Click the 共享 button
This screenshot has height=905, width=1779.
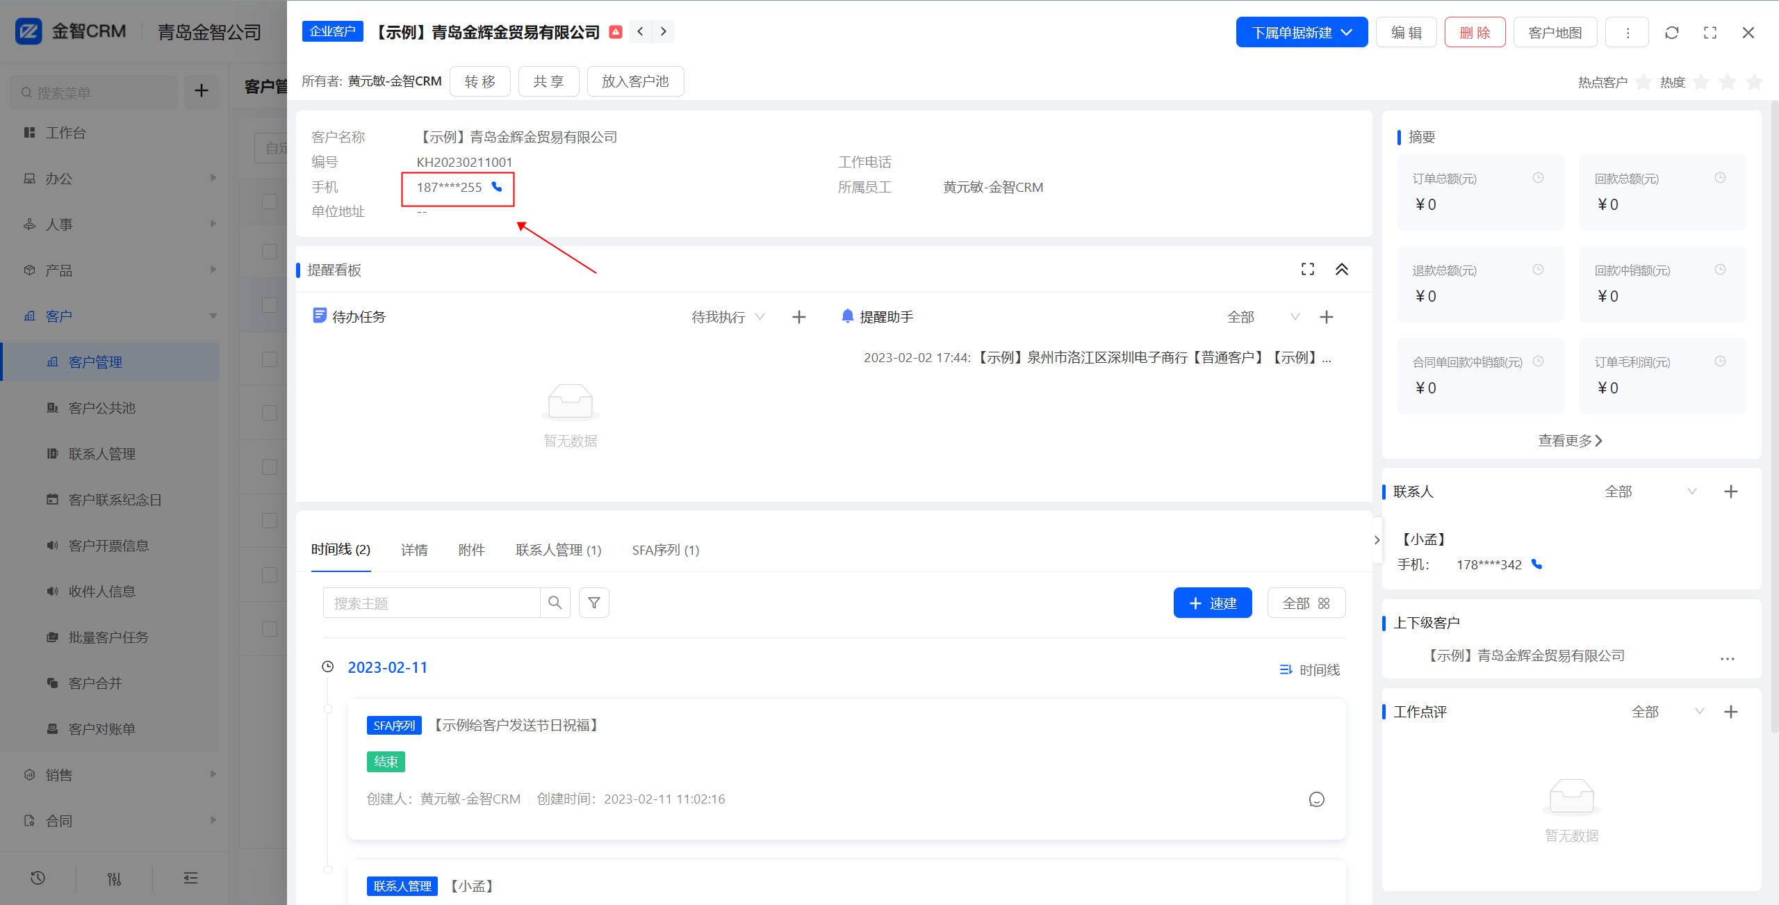coord(549,81)
